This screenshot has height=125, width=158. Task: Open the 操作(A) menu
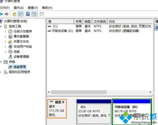[x=19, y=8]
